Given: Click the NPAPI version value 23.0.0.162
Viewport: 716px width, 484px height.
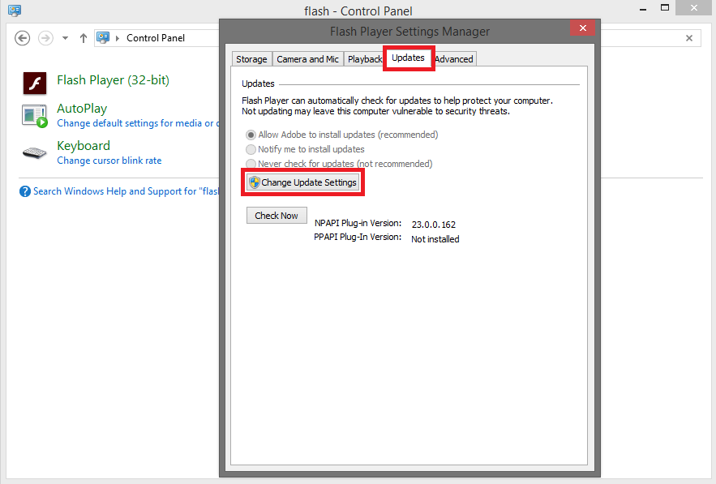Looking at the screenshot, I should pyautogui.click(x=434, y=225).
